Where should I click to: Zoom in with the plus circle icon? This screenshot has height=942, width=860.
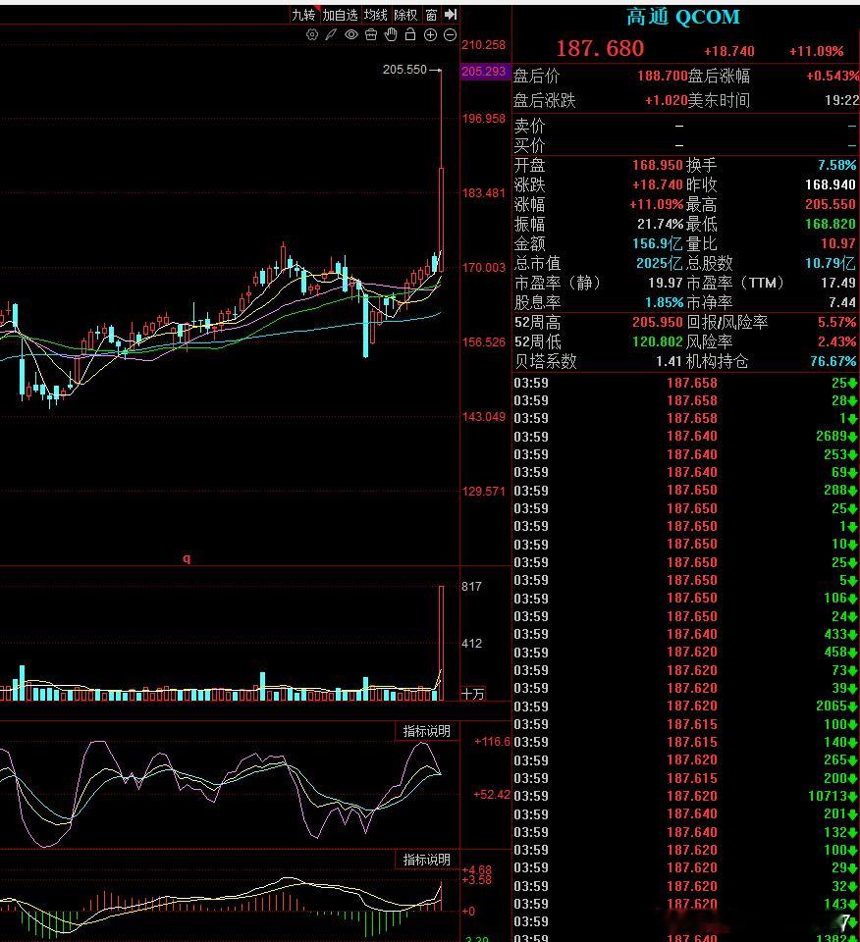[x=430, y=35]
